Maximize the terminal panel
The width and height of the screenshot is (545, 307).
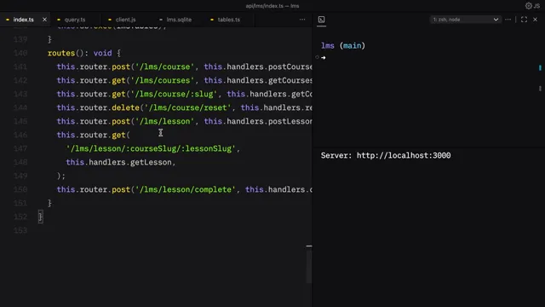click(525, 20)
